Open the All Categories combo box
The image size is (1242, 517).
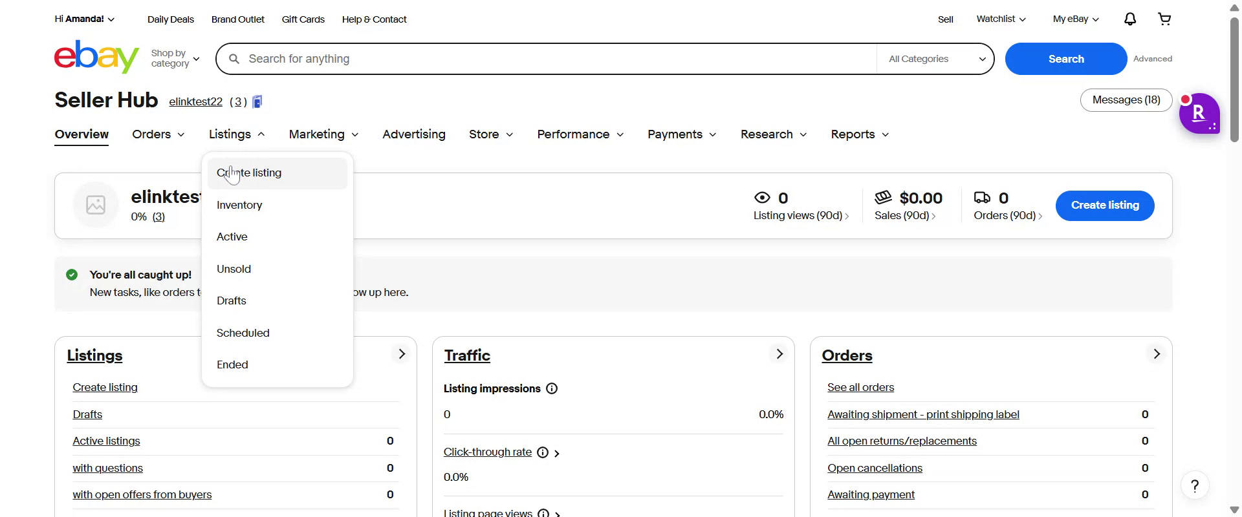(935, 59)
